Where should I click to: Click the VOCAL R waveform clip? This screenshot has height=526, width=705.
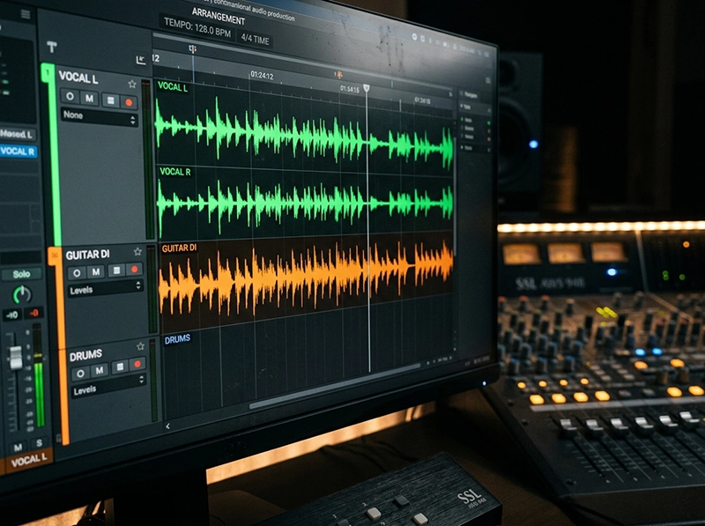click(x=305, y=203)
